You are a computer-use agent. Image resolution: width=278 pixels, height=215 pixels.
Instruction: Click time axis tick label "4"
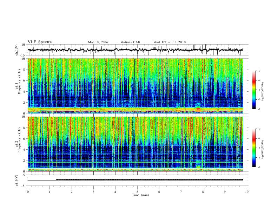[x=115, y=192]
